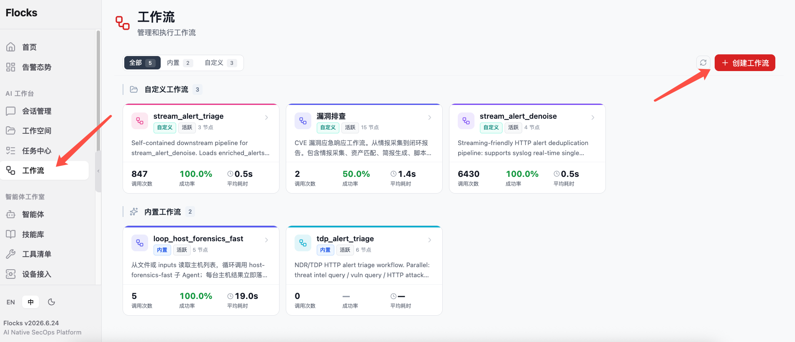Open 漏洞排查 card via right chevron
This screenshot has height=342, width=795.
(x=430, y=117)
